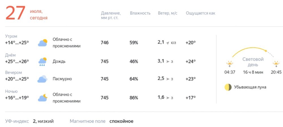The image size is (283, 127).
Task: Click the Давление column header
Action: coord(111,16)
